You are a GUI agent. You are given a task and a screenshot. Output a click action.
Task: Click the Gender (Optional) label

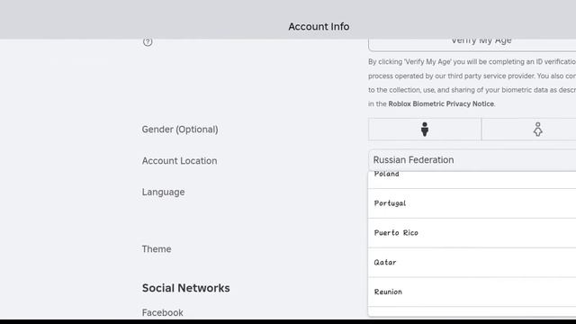coord(180,130)
